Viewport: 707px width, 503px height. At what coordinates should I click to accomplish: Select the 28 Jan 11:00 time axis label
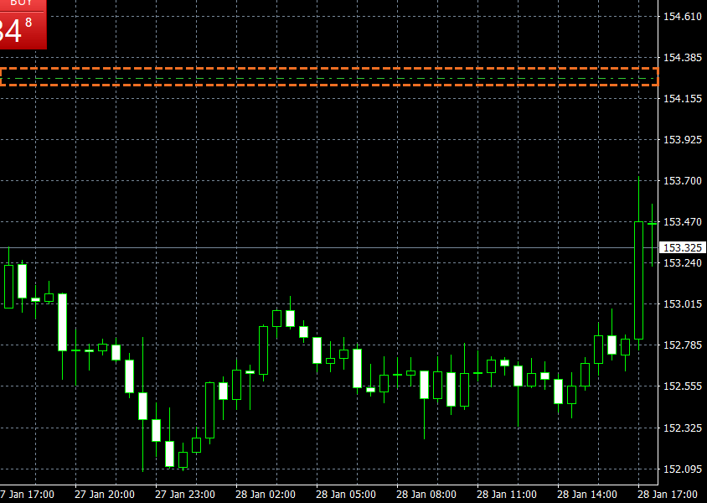507,494
